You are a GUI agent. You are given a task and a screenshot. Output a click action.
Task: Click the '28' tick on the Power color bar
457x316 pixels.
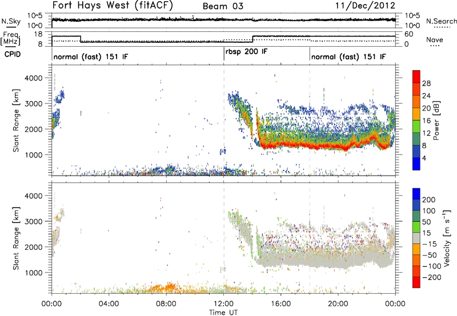click(426, 83)
